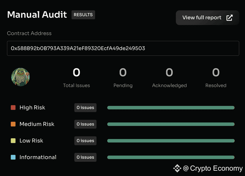The height and width of the screenshot is (176, 245).
Task: Click the Pepe wizard token avatar
Action: [x=20, y=77]
